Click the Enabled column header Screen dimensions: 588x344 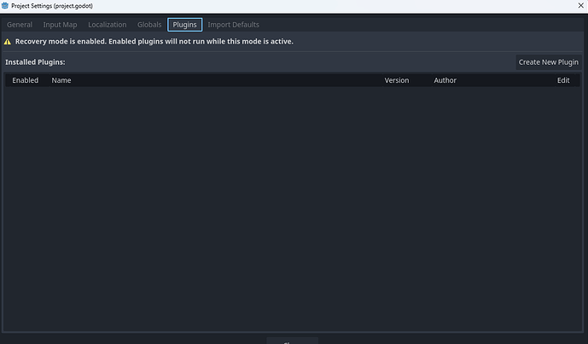[26, 80]
